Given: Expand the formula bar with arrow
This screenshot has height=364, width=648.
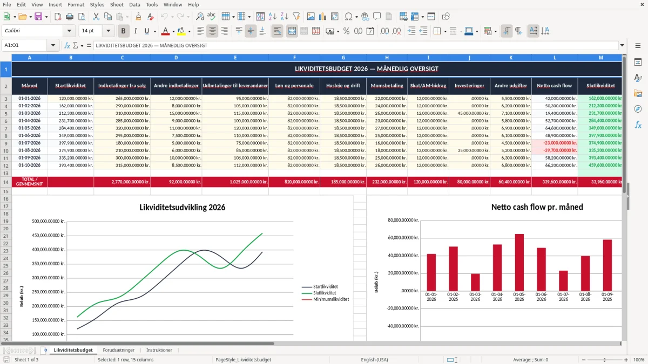Looking at the screenshot, I should pos(622,45).
